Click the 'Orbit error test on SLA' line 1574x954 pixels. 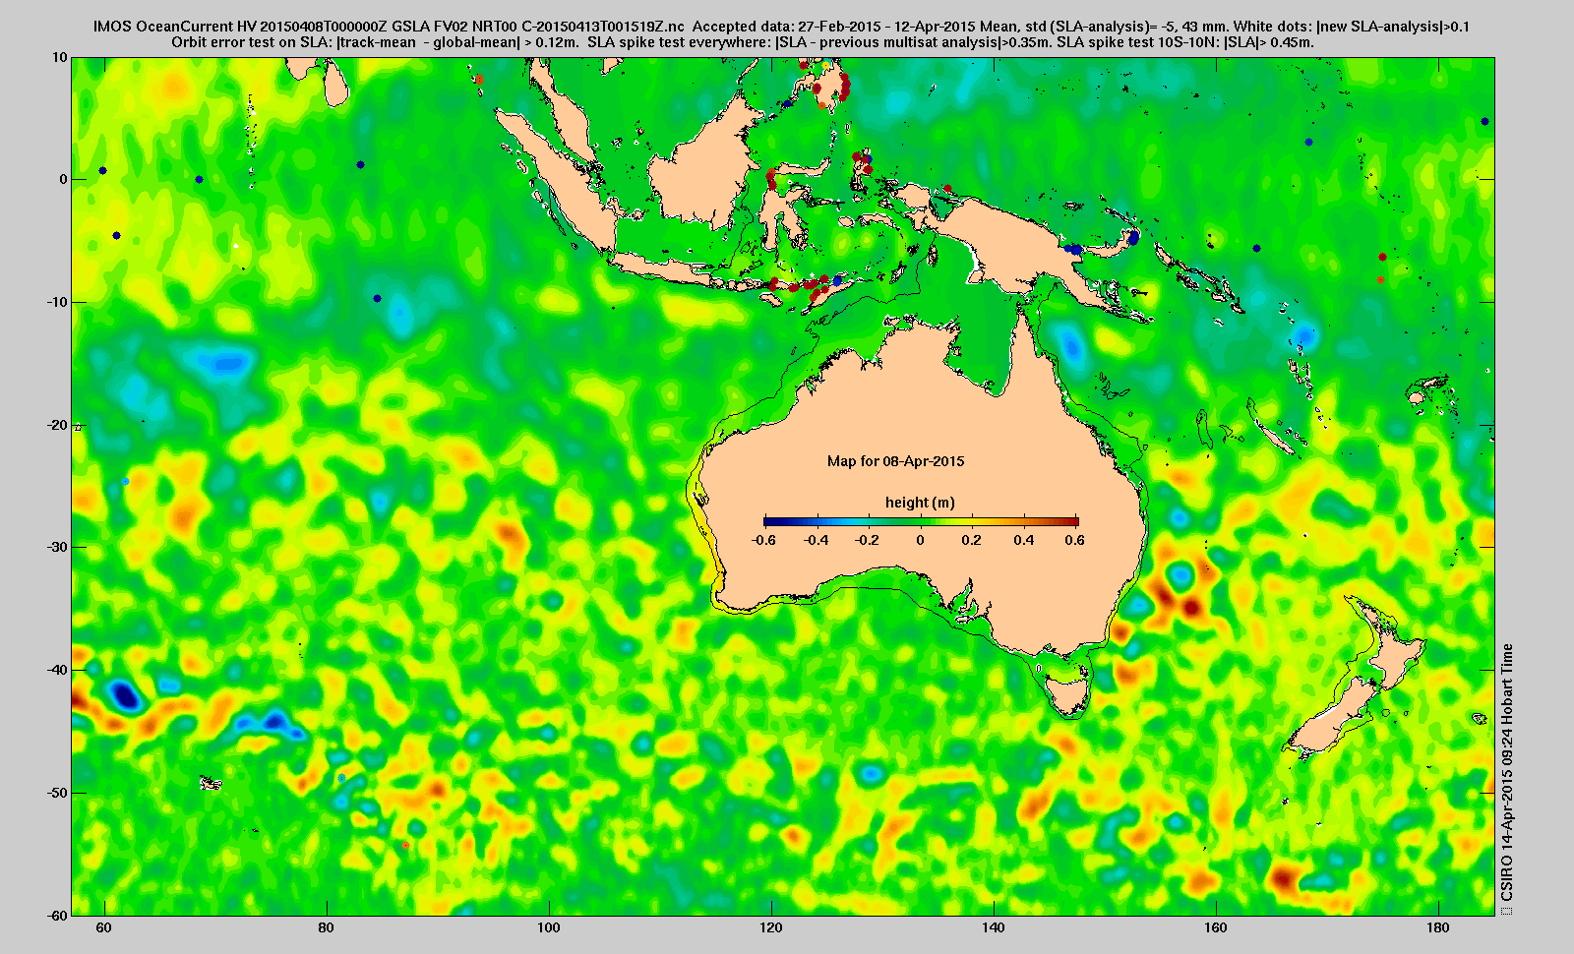(x=743, y=42)
